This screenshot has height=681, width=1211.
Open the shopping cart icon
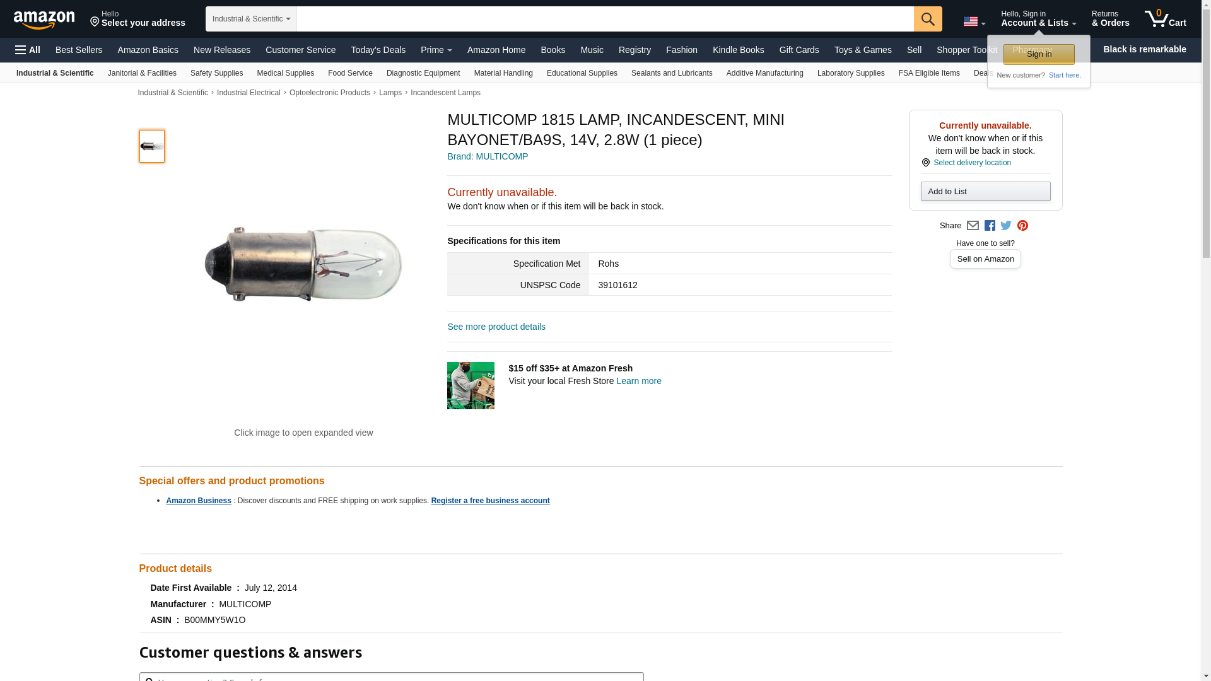[1166, 19]
